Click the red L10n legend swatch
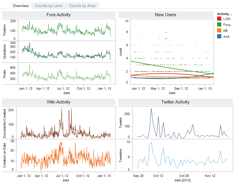 [219, 19]
